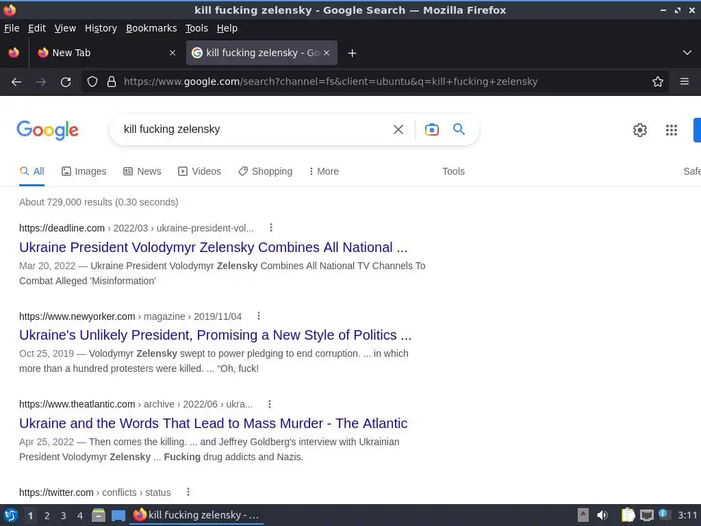
Task: Switch to Shopping results tab
Action: click(x=265, y=171)
